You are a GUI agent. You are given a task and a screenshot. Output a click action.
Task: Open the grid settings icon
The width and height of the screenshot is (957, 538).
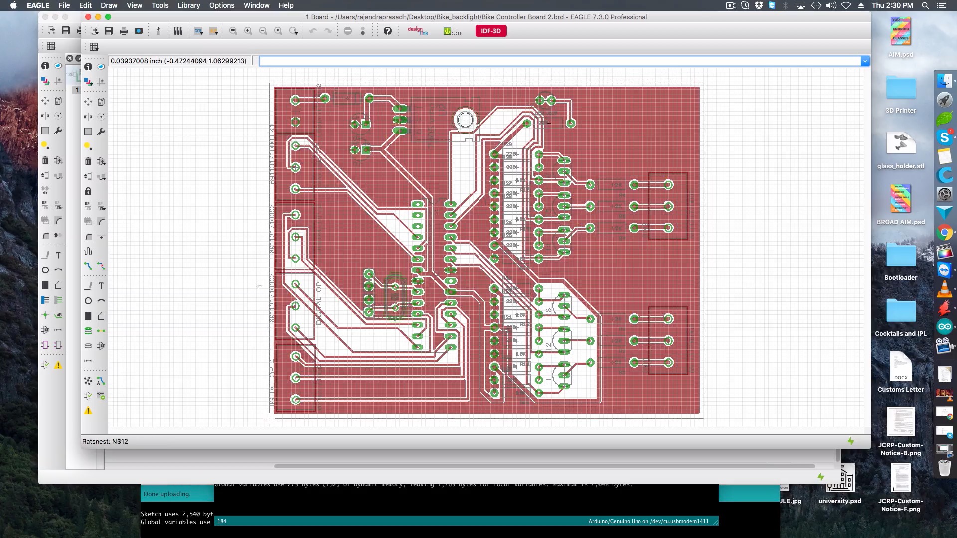click(x=94, y=46)
